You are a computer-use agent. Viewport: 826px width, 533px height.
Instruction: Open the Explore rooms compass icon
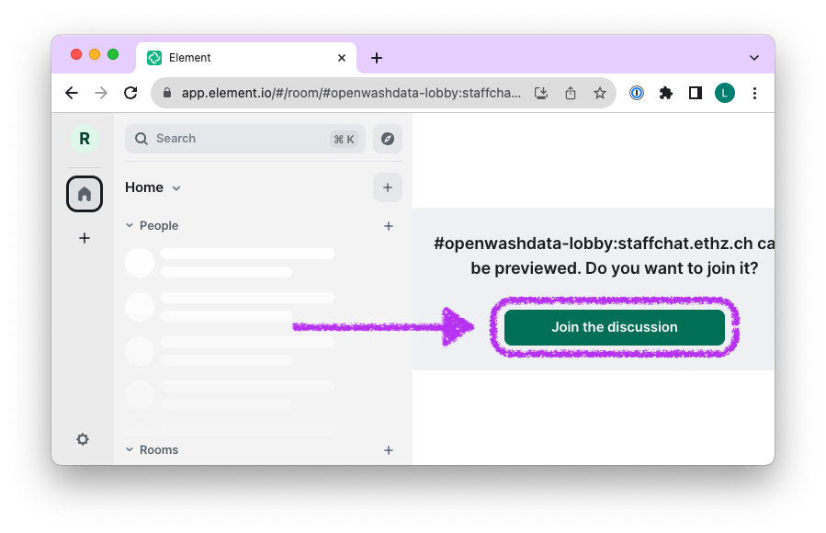pos(388,139)
